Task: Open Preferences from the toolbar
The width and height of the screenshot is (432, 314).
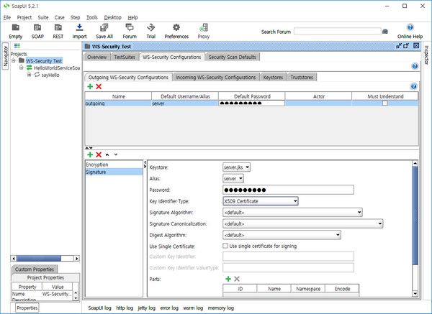Action: point(176,30)
